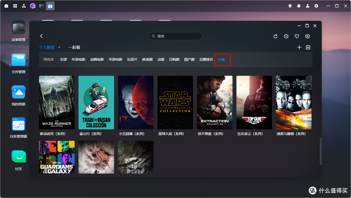
Task: Select the 华语电影 category
Action: (x=115, y=59)
